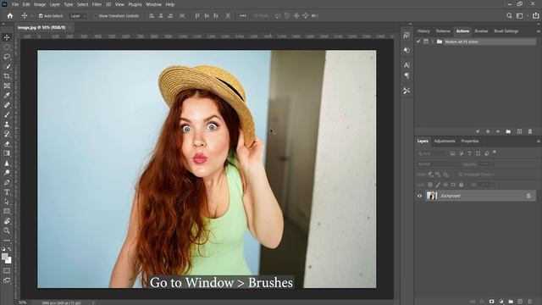Screen dimensions: 542x305
Task: Expand the Modern Art PS Action set
Action: point(433,42)
